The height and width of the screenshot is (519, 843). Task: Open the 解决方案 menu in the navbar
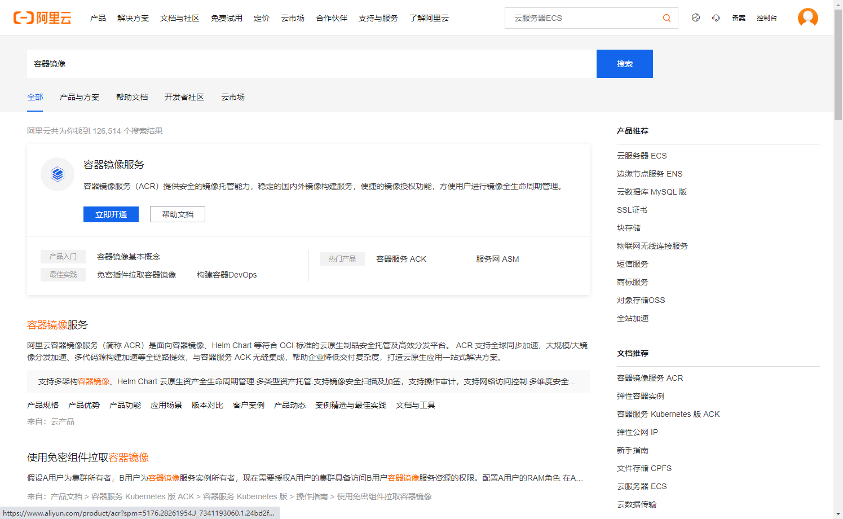click(x=133, y=17)
